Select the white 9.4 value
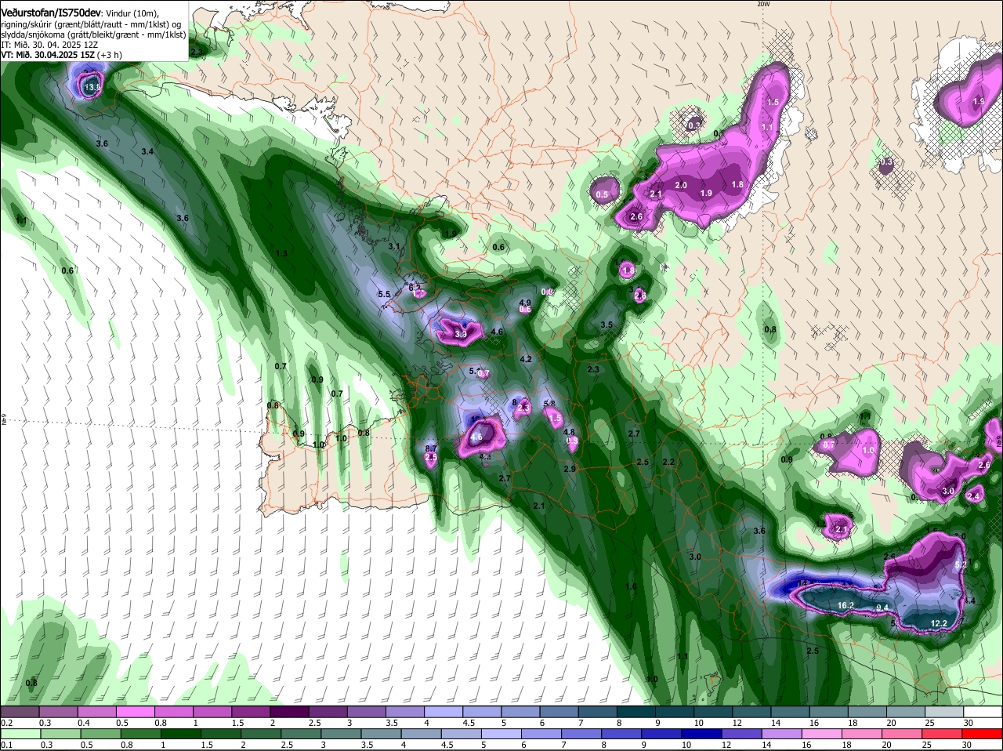This screenshot has width=1003, height=751. click(x=882, y=608)
